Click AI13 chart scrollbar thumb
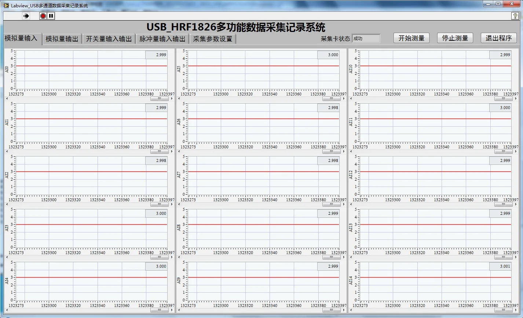 point(504,257)
